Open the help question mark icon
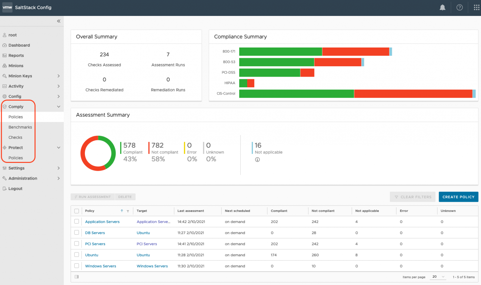This screenshot has height=285, width=481. click(459, 8)
